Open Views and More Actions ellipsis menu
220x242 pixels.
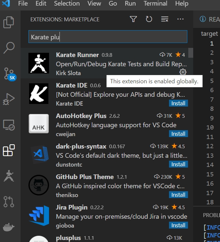180,19
